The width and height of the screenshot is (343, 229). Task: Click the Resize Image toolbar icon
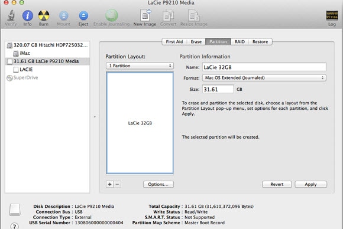[194, 15]
